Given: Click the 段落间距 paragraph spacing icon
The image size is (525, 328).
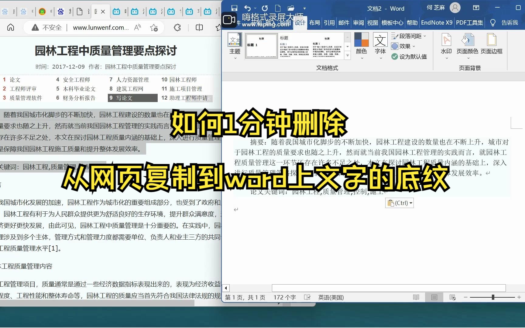Looking at the screenshot, I should coord(395,36).
